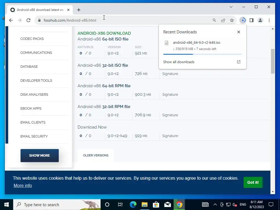The height and width of the screenshot is (210, 280).
Task: Open Microsoft Store from taskbar
Action: click(156, 205)
